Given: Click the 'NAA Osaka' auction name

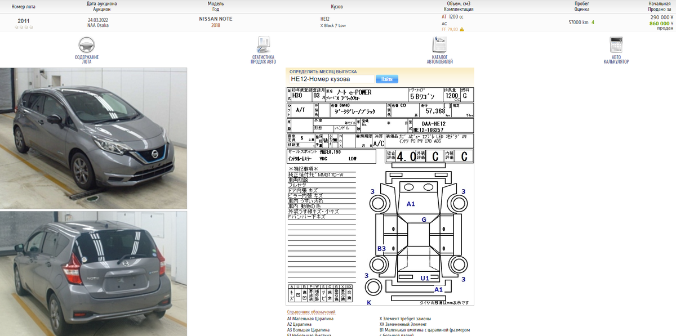Looking at the screenshot, I should pyautogui.click(x=98, y=25).
